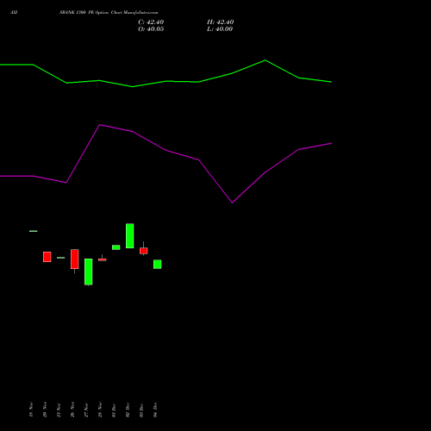Click the 27 Nov date label

[86, 409]
